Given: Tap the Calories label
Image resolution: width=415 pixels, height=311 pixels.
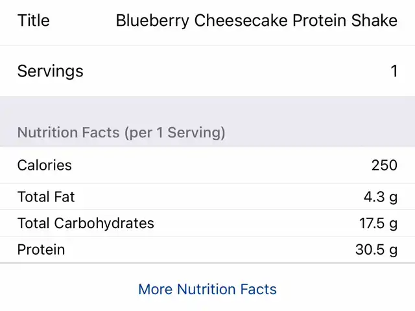Looking at the screenshot, I should (44, 165).
